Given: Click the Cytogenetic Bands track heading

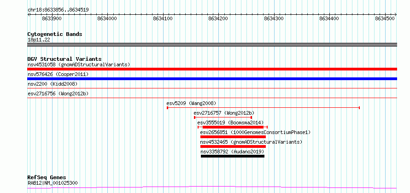Looking at the screenshot, I should coord(55,34).
